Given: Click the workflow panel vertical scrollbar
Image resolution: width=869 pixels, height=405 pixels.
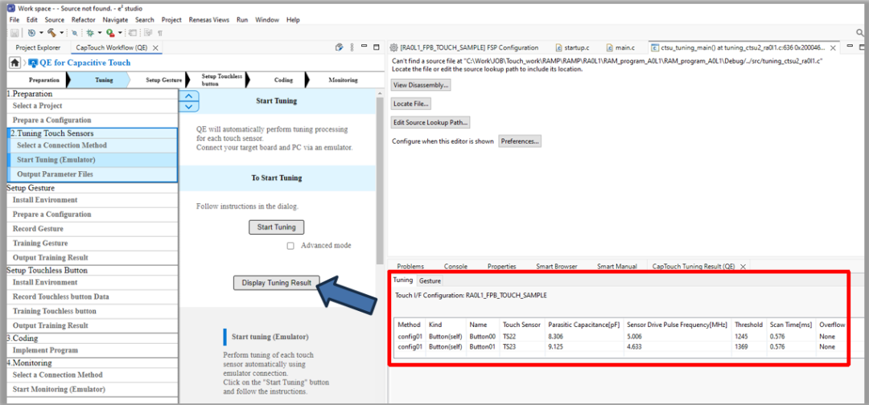Looking at the screenshot, I should (x=380, y=180).
